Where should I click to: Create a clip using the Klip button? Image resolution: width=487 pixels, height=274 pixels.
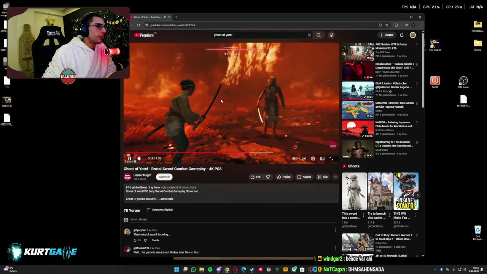[x=322, y=177]
